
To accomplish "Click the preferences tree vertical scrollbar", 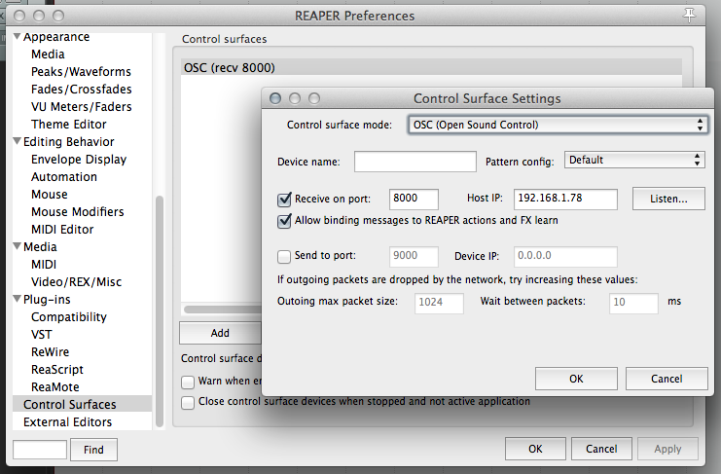I will [160, 311].
